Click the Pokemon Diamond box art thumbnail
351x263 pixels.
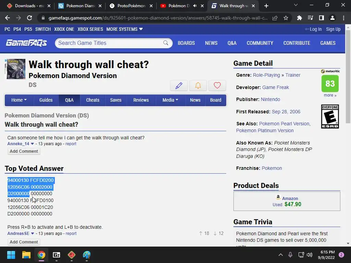[x=15, y=69]
